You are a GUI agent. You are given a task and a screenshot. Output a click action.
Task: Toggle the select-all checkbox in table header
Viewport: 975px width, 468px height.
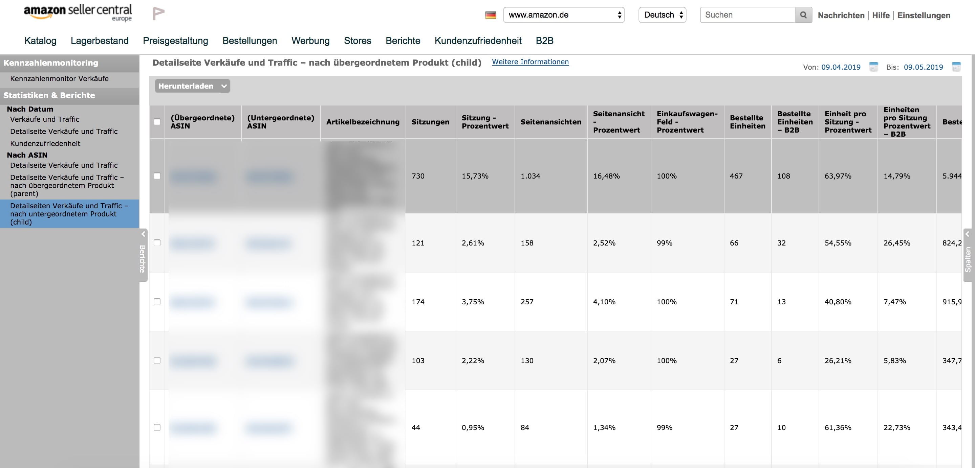coord(157,122)
